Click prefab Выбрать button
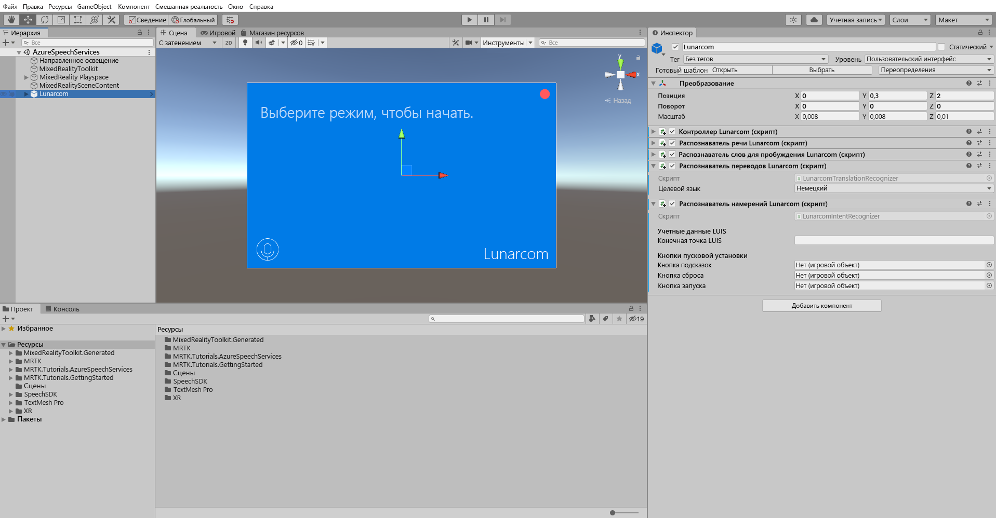The height and width of the screenshot is (518, 996). point(822,70)
